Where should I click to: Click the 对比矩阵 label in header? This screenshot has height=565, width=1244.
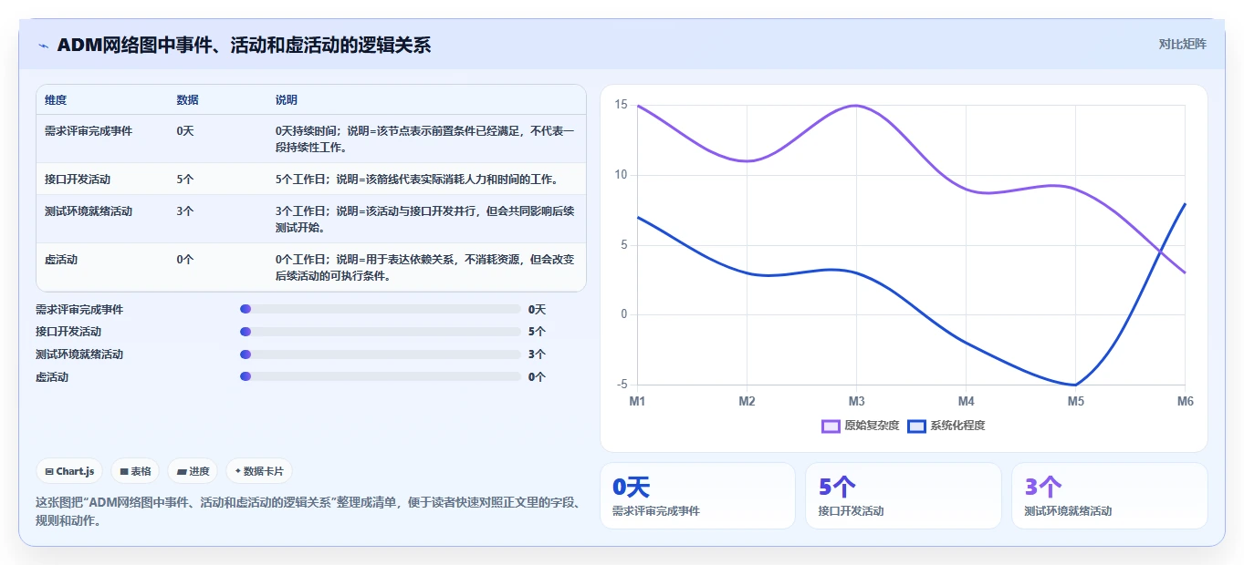(1182, 44)
